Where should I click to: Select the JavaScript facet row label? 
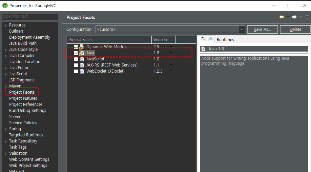pyautogui.click(x=95, y=59)
